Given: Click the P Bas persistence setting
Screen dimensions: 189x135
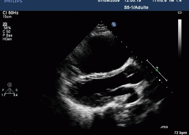Looking at the screenshot, I should tap(7, 36).
